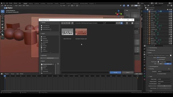Viewport: 173px width, 97px height.
Task: Collapse the Volumes section in File View
Action: coord(43,23)
